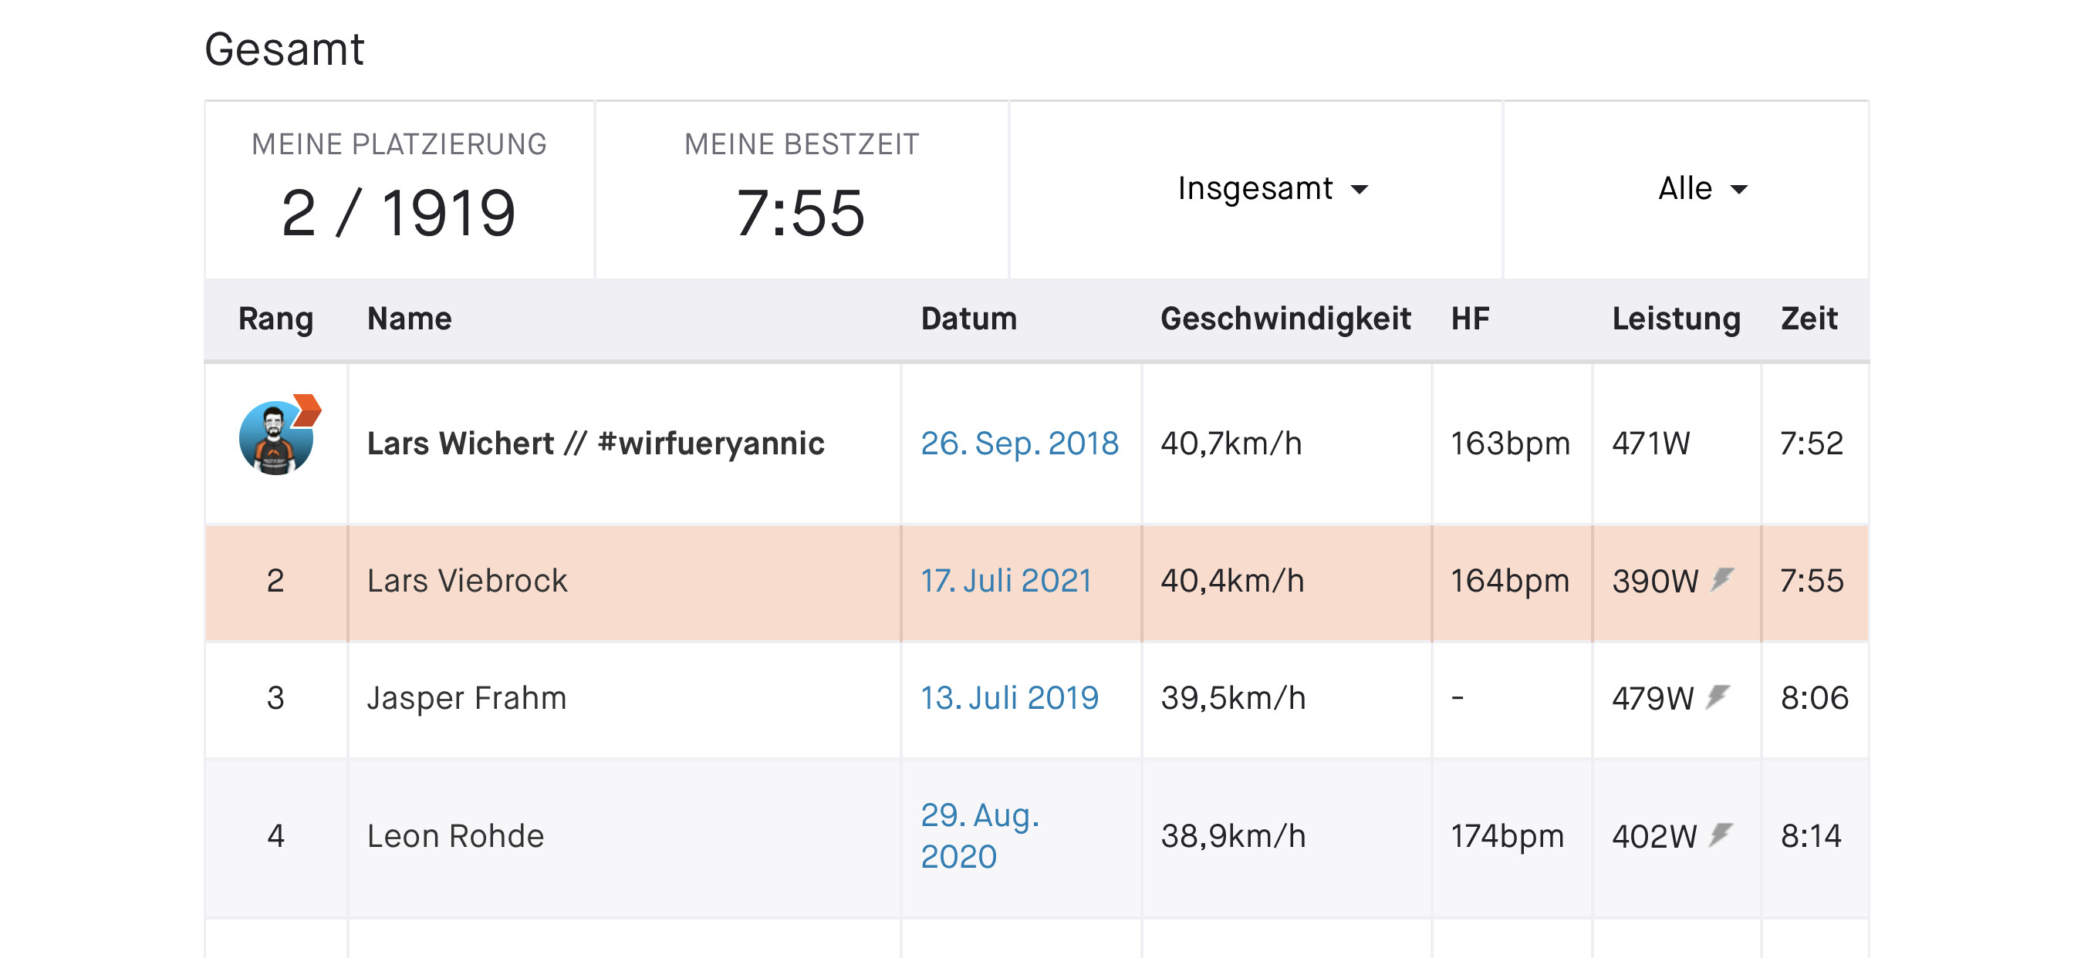Open the Insgesamt filter dropdown
This screenshot has width=2074, height=958.
[x=1272, y=189]
